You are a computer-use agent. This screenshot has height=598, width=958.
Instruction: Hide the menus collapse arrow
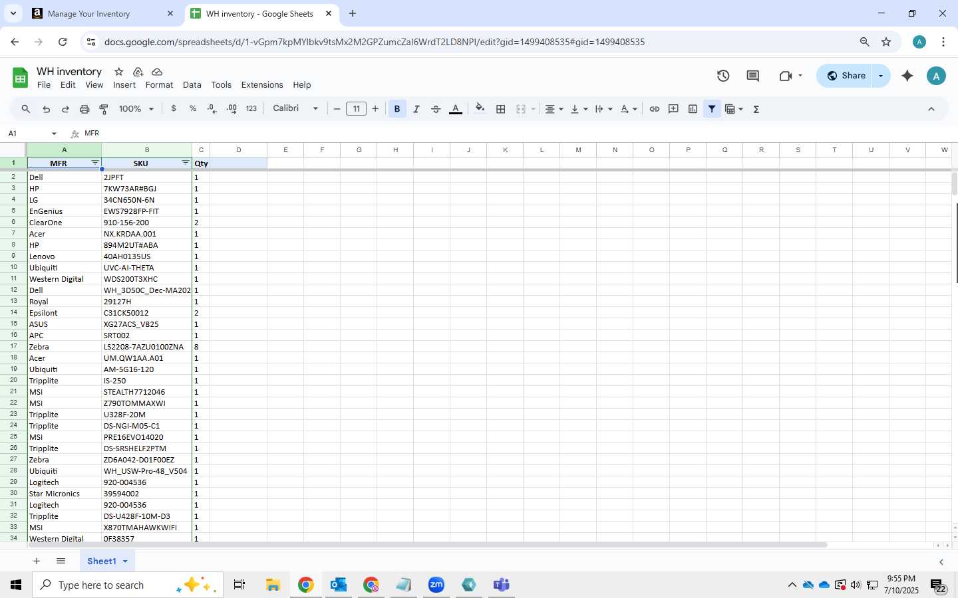pyautogui.click(x=931, y=109)
